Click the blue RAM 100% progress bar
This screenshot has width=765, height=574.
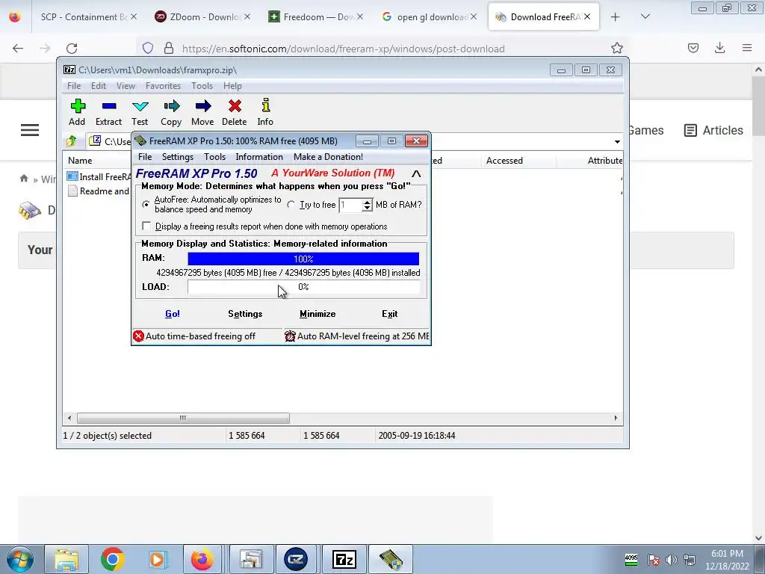[x=303, y=259]
